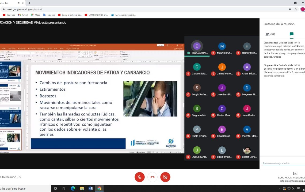Unmute your microphone in the meeting

pyautogui.click(x=139, y=177)
